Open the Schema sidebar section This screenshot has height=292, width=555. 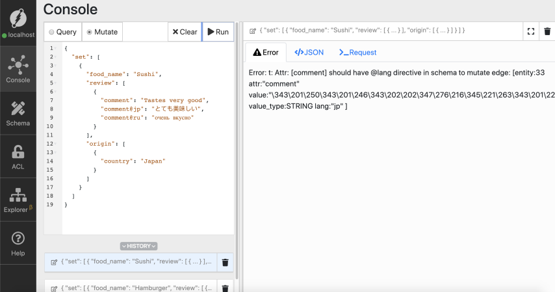pyautogui.click(x=18, y=113)
